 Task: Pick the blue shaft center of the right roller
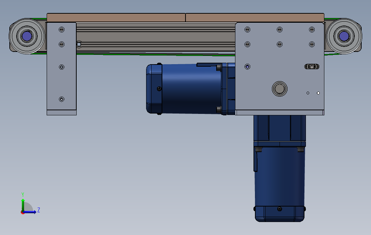click(344, 36)
